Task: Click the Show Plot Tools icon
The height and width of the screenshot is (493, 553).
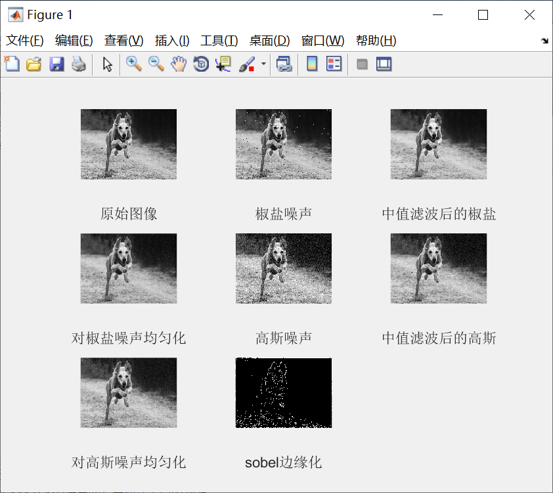Action: [384, 64]
